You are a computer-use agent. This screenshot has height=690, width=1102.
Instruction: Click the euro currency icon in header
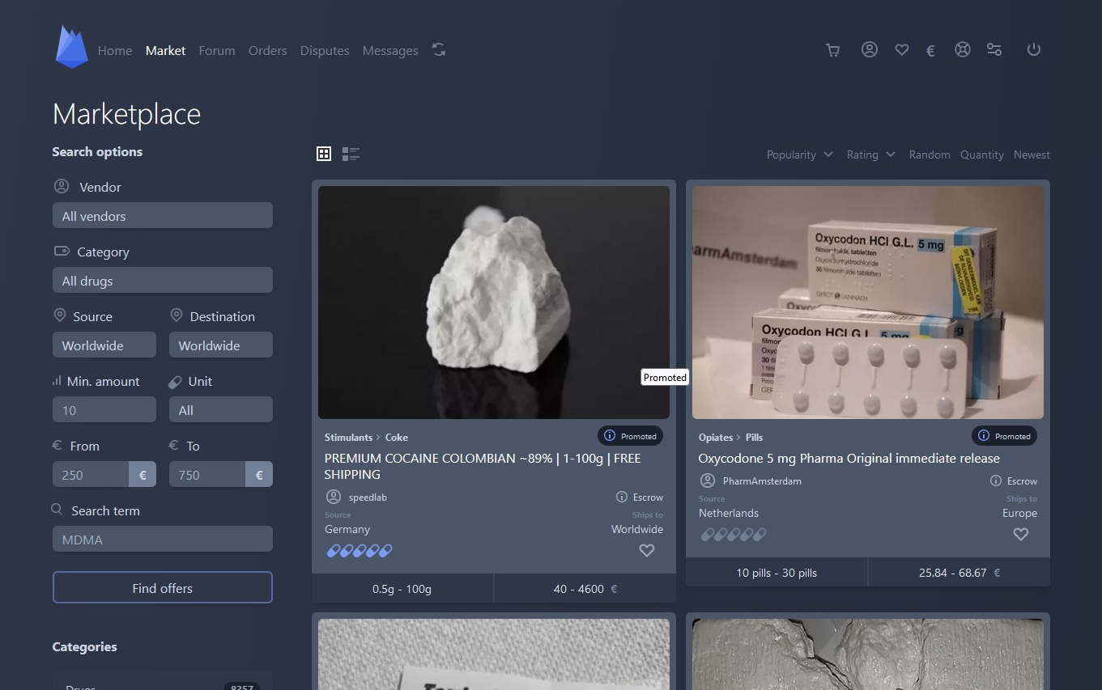click(x=930, y=50)
